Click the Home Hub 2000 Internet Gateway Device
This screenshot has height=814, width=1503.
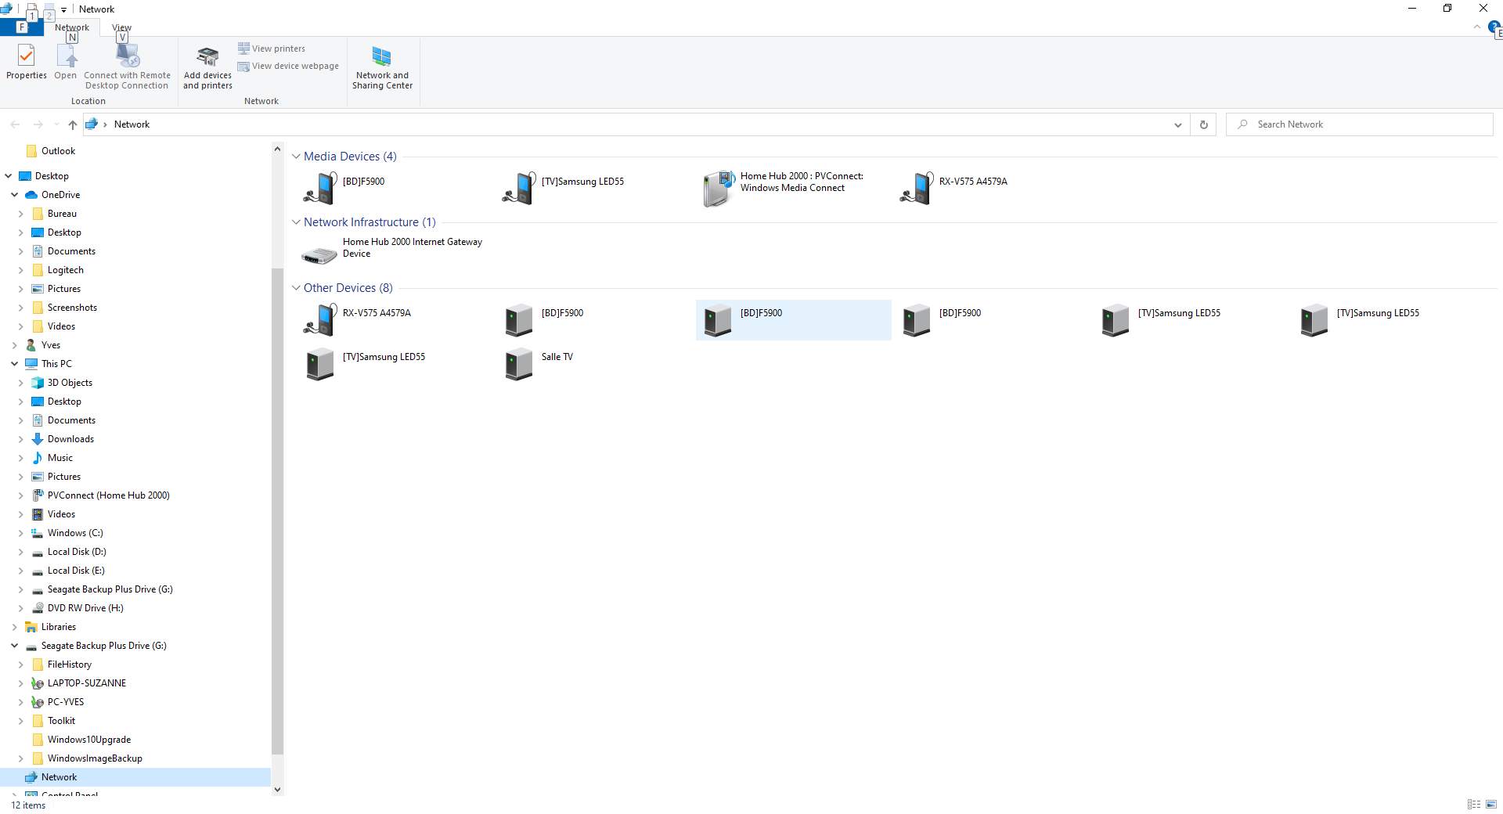(391, 248)
